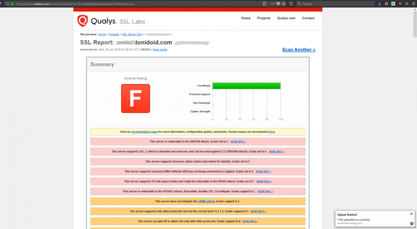The width and height of the screenshot is (417, 229).
Task: Bookmark this page with star icon
Action: point(284,4)
